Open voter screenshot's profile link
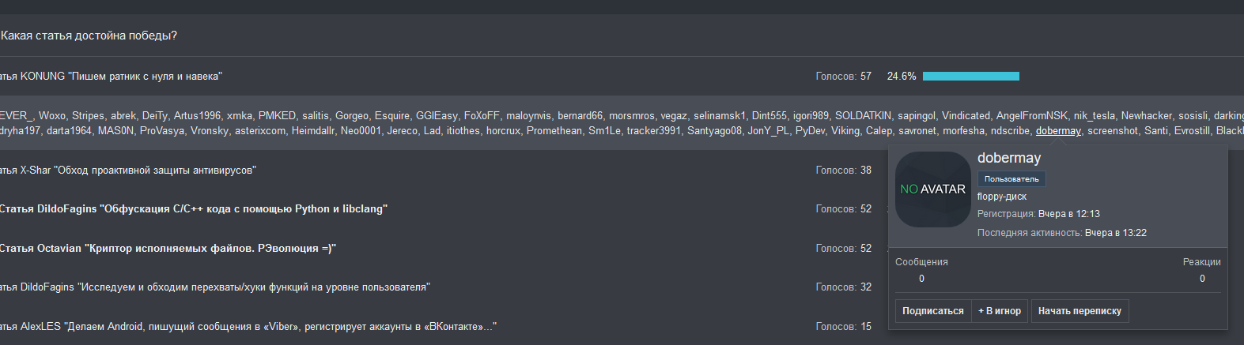The height and width of the screenshot is (345, 1244). [x=1114, y=131]
